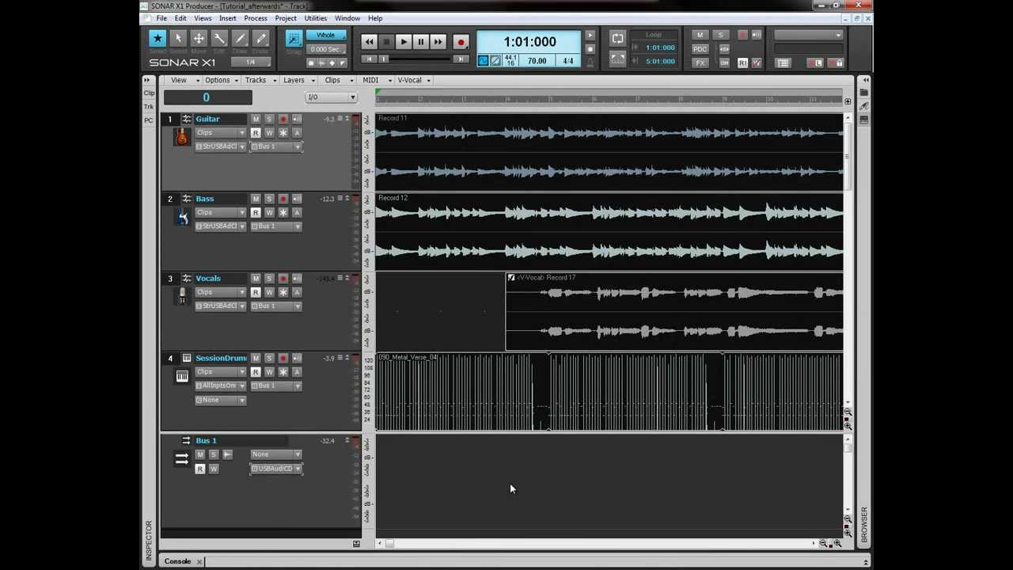
Task: Click the horizontal scrollbar thumb
Action: coord(389,543)
